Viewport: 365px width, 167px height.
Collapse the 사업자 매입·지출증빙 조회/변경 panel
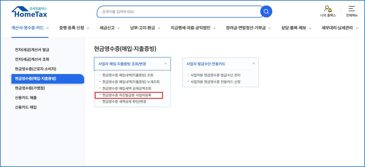pyautogui.click(x=166, y=63)
